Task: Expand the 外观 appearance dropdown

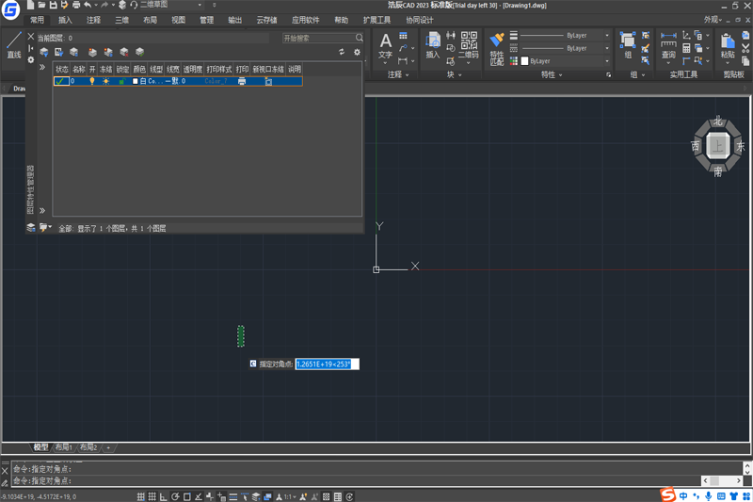Action: (714, 20)
